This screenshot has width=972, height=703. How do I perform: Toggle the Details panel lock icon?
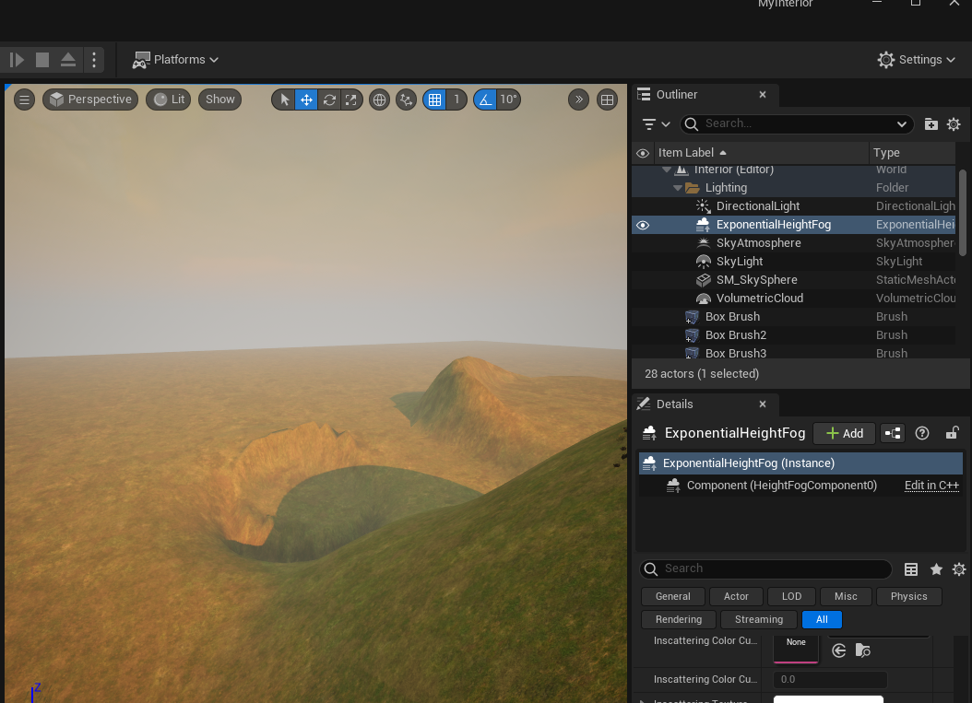tap(952, 433)
